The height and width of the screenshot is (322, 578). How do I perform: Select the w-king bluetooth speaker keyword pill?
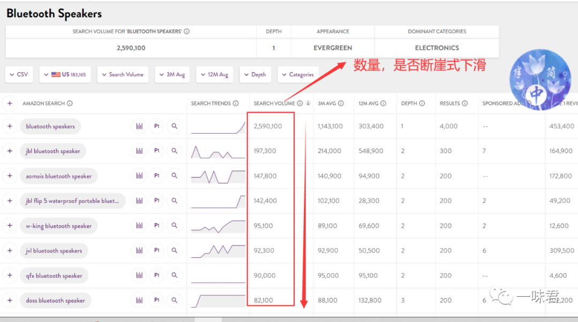[59, 226]
